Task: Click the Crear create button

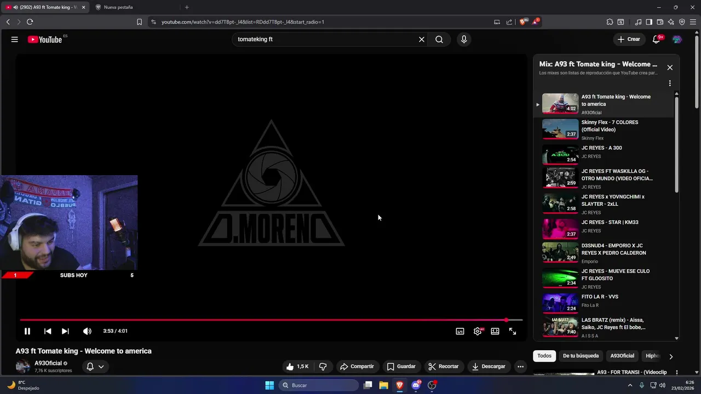Action: (x=629, y=39)
